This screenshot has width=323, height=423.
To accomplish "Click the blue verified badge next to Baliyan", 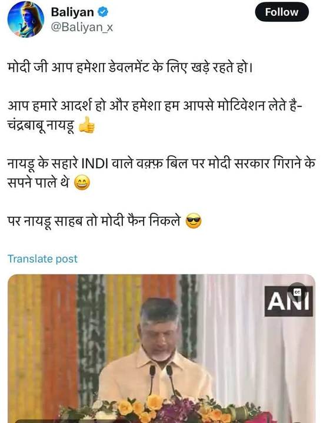I will [x=103, y=12].
